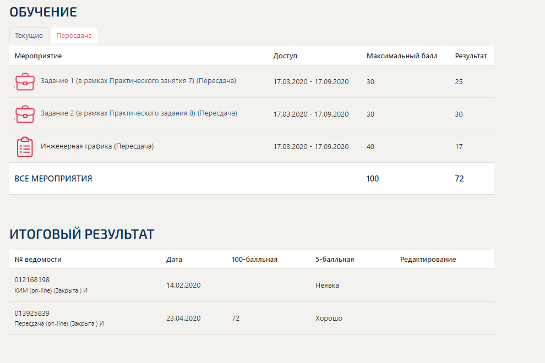Click the 5-балльная column header
Screen dimensions: 545x363
point(335,260)
